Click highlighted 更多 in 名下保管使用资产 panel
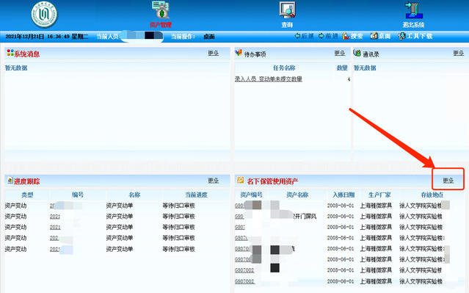469x293 pixels. pyautogui.click(x=448, y=181)
